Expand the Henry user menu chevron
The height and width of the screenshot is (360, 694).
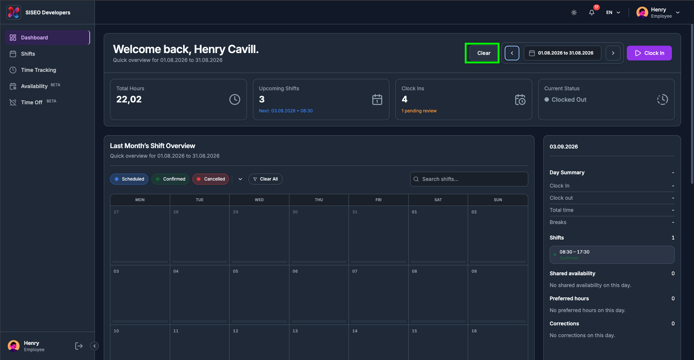coord(678,13)
